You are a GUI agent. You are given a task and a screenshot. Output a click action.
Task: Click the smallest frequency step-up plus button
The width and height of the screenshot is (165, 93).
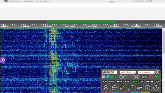(131, 77)
